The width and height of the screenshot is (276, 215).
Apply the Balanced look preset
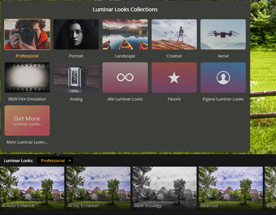point(231,188)
